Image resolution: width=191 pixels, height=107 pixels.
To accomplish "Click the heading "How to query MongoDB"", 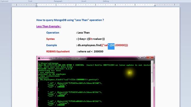I will (x=51, y=20).
